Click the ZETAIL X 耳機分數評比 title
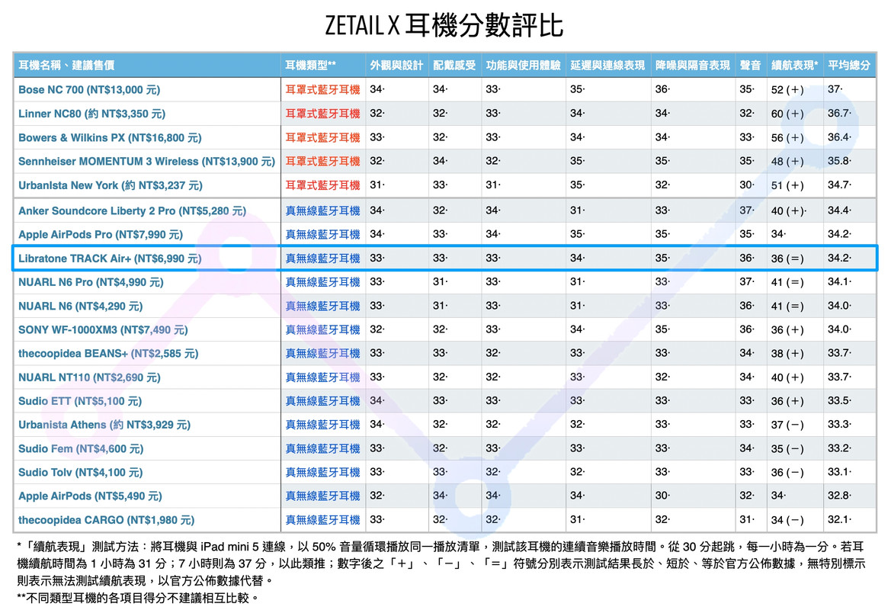 pyautogui.click(x=444, y=26)
